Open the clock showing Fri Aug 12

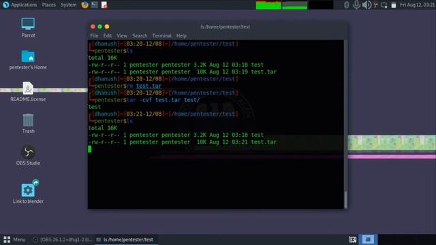(417, 5)
